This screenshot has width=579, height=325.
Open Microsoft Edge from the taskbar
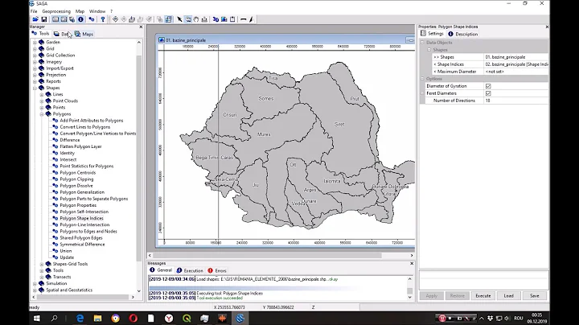pyautogui.click(x=80, y=318)
